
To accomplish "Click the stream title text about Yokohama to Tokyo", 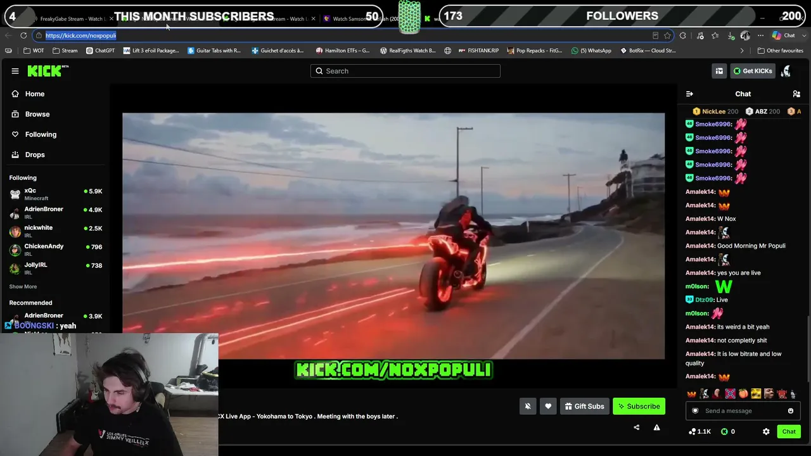I will pyautogui.click(x=307, y=416).
